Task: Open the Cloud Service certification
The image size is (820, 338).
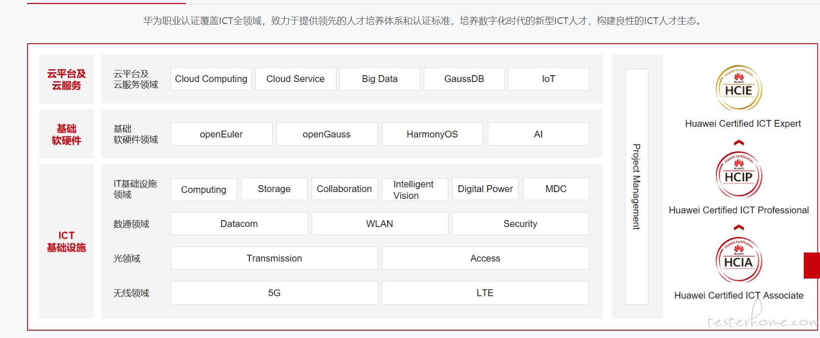Action: tap(296, 79)
